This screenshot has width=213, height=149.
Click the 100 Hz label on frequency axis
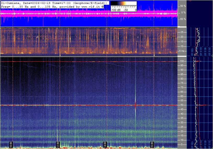[x=182, y=61]
